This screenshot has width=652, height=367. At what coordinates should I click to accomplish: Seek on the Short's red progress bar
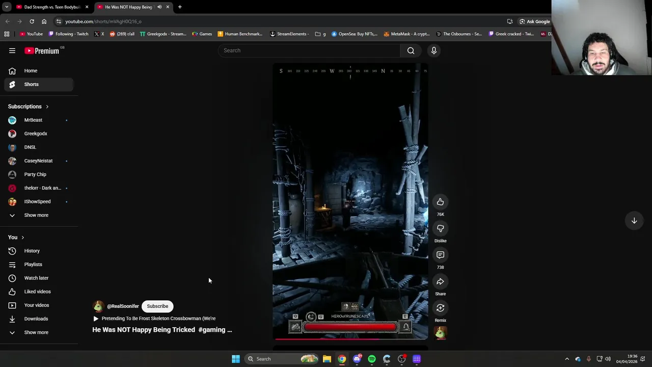[x=350, y=338]
